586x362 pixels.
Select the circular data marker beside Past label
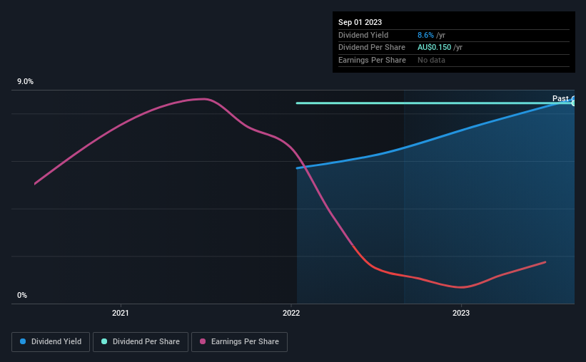[x=573, y=100]
